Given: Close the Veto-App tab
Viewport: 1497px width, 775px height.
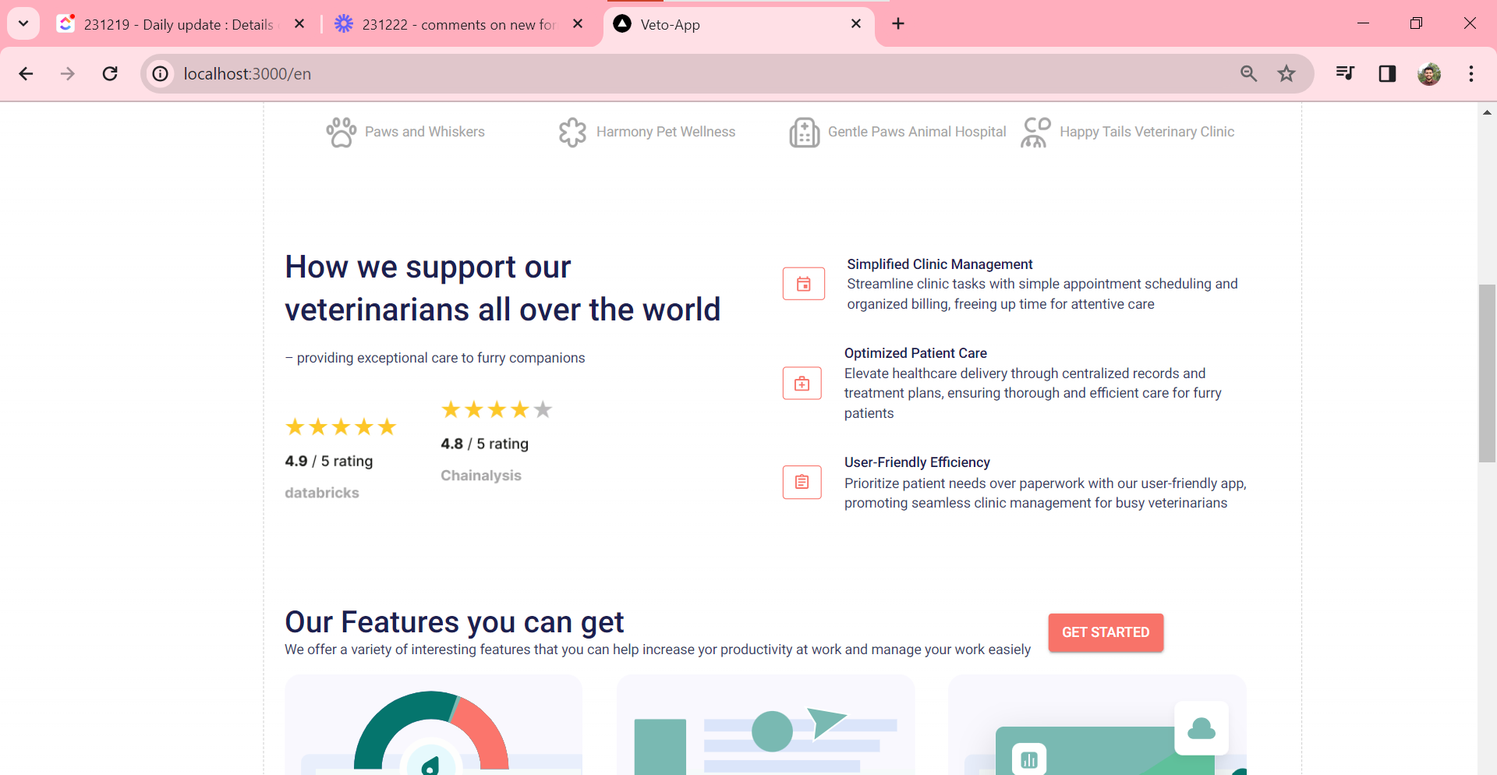Looking at the screenshot, I should click(x=856, y=24).
